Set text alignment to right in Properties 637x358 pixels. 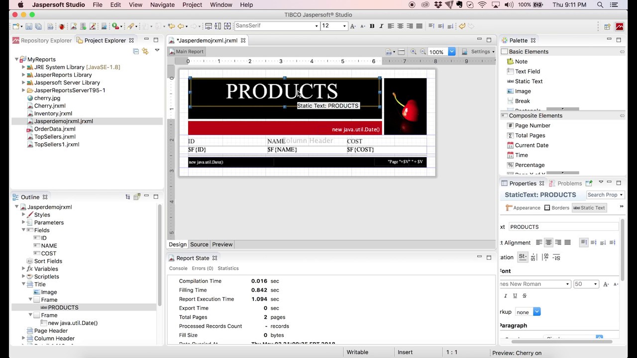(558, 243)
